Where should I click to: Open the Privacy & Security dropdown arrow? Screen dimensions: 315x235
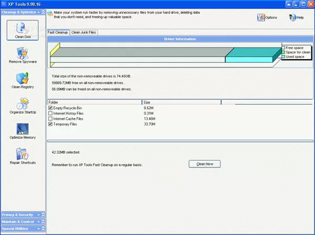(38, 215)
